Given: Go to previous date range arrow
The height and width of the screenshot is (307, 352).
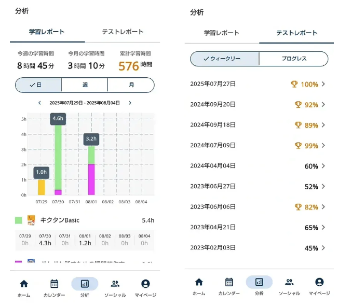Looking at the screenshot, I should (39, 103).
